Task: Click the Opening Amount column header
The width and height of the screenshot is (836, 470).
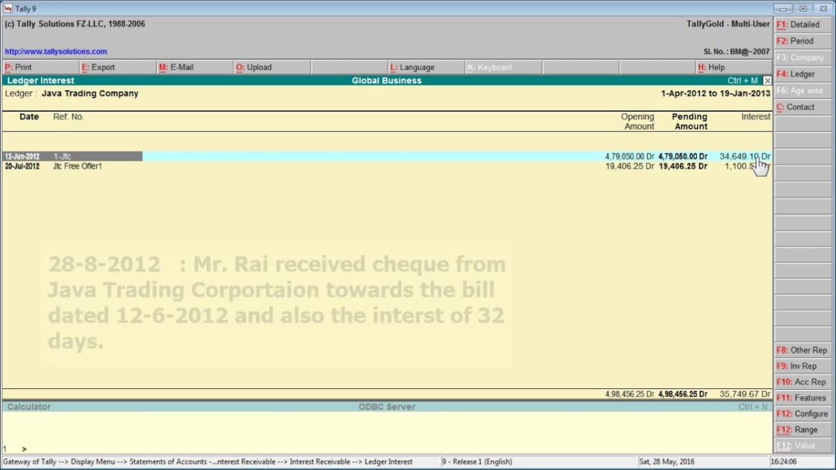Action: tap(637, 121)
